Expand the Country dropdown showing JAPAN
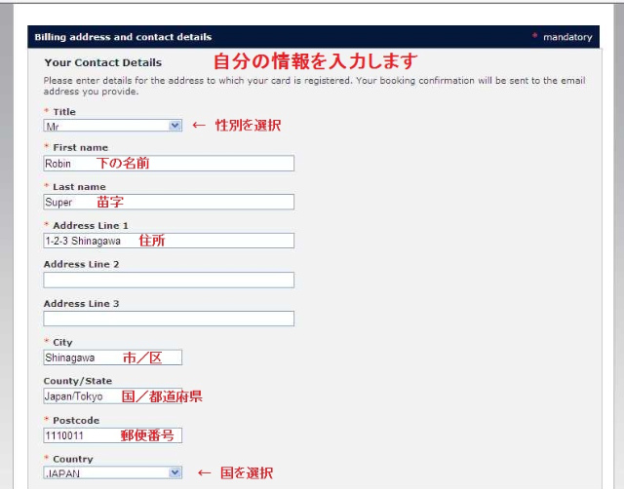624x489 pixels. 113,472
